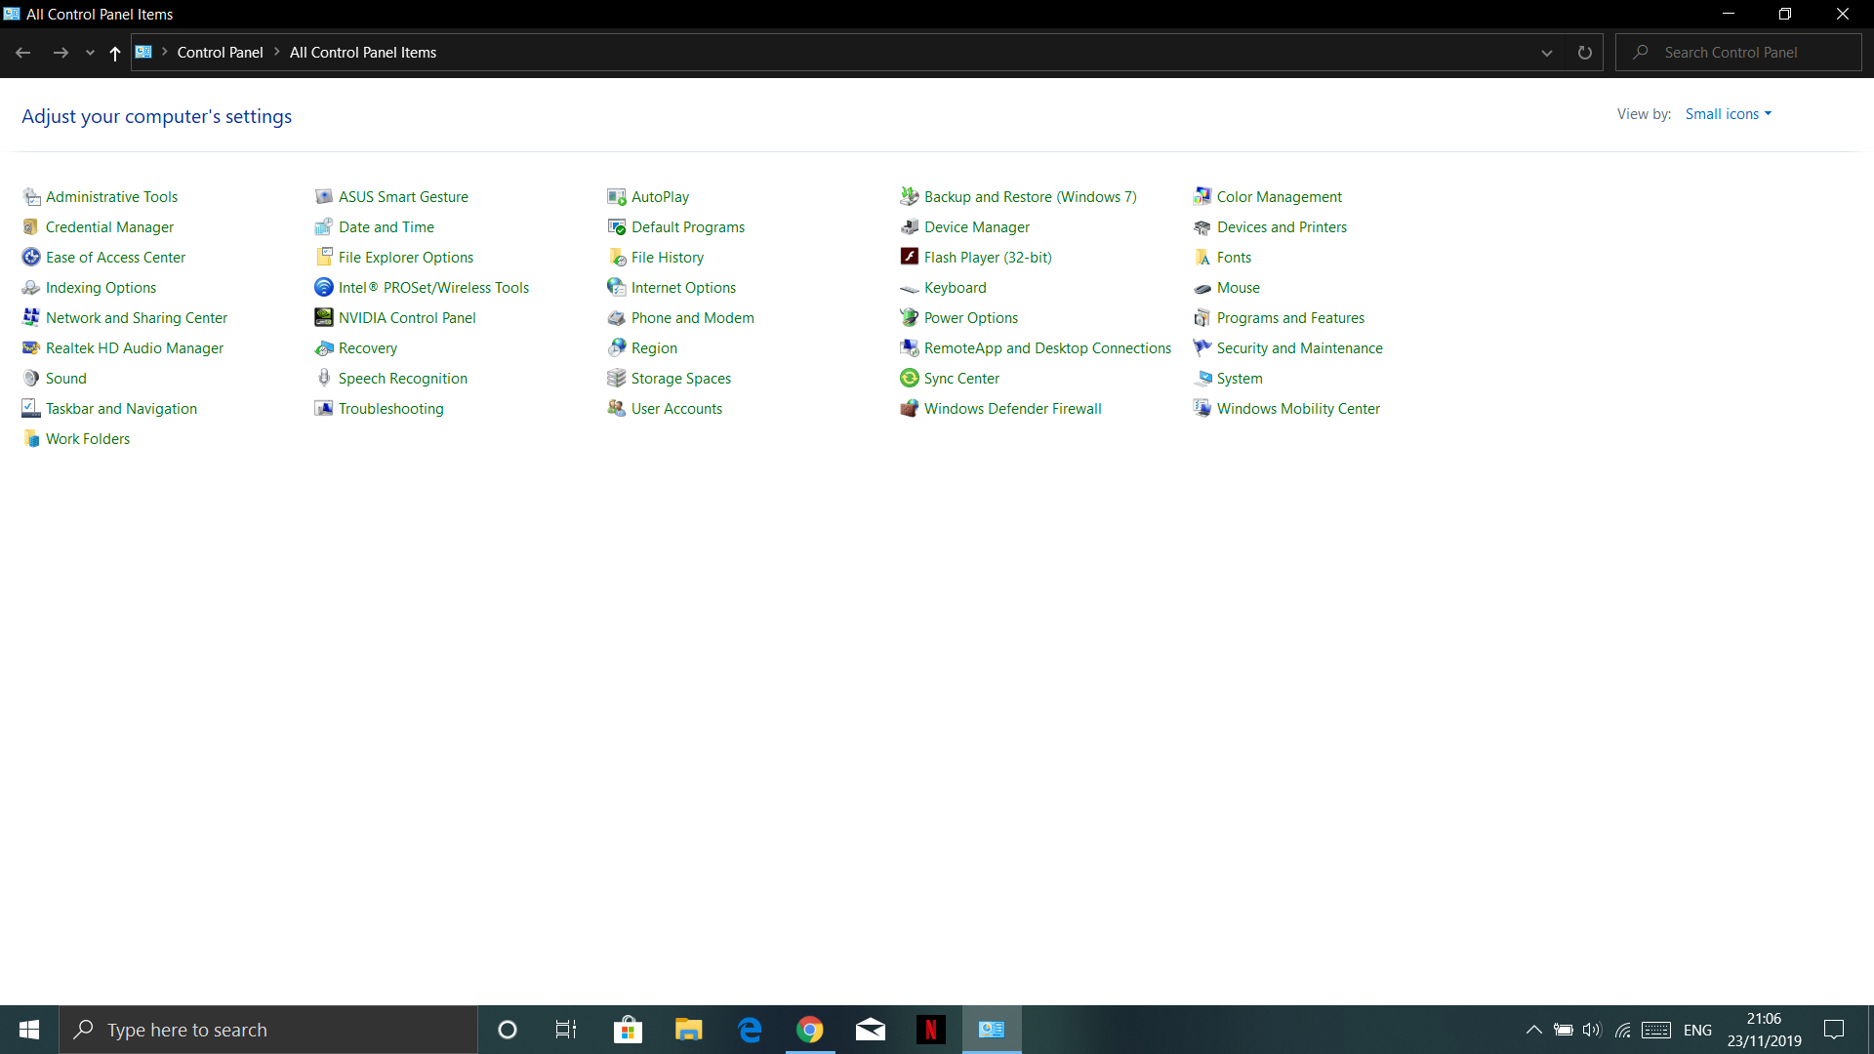Click the Back navigation arrow
Viewport: 1874px width, 1054px height.
click(x=23, y=53)
